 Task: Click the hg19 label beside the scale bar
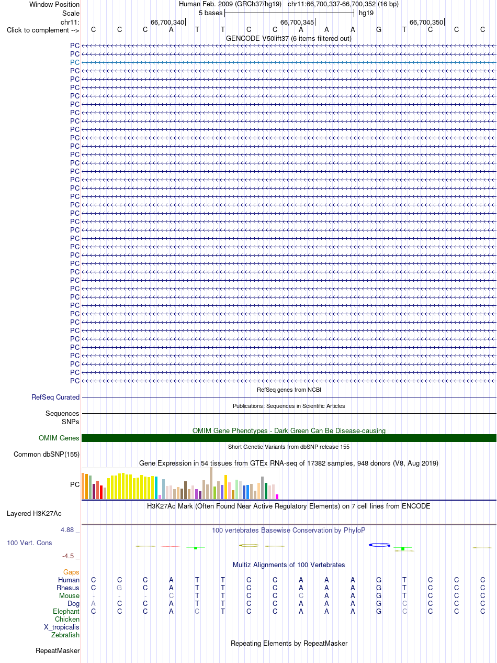point(365,13)
